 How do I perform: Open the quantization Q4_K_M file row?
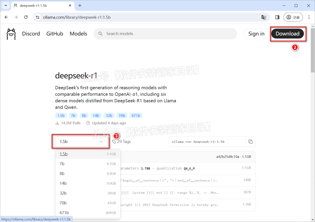tap(188, 168)
